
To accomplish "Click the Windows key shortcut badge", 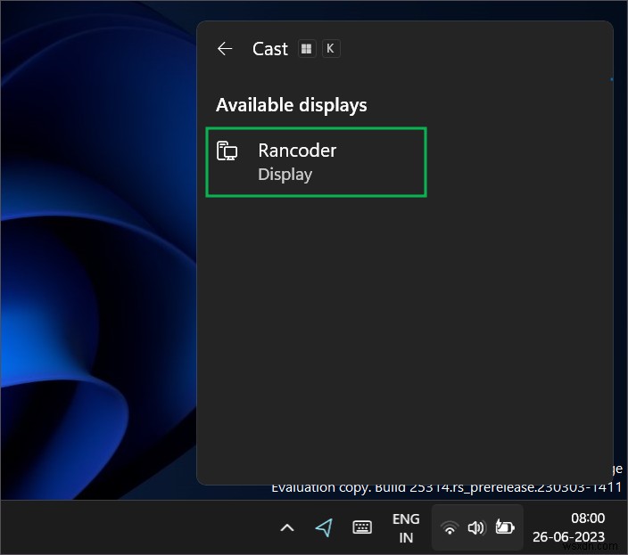I will [307, 49].
